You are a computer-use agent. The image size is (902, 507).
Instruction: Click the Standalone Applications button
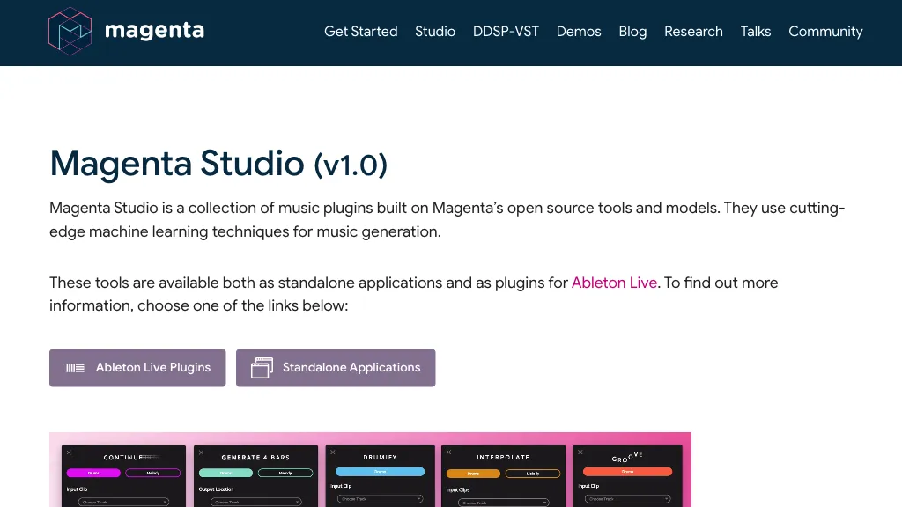(x=336, y=367)
